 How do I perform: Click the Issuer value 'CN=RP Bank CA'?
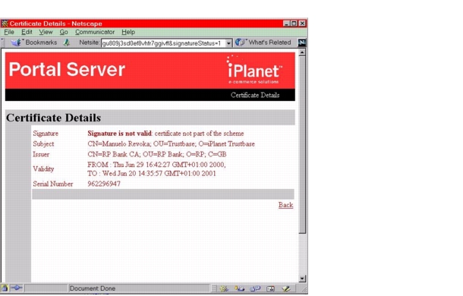coord(114,154)
